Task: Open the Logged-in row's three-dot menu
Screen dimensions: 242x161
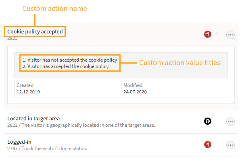Action: (230, 144)
